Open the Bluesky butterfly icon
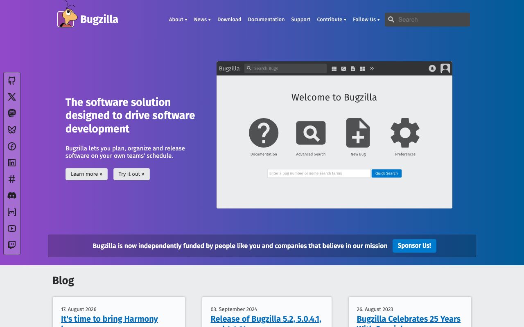524x327 pixels. (12, 130)
